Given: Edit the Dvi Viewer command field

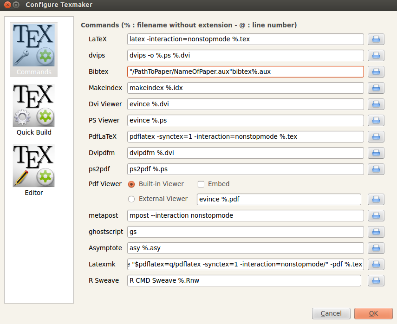Looking at the screenshot, I should [245, 104].
